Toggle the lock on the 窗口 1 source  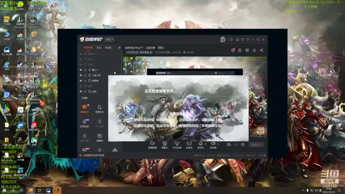pyautogui.click(x=85, y=70)
